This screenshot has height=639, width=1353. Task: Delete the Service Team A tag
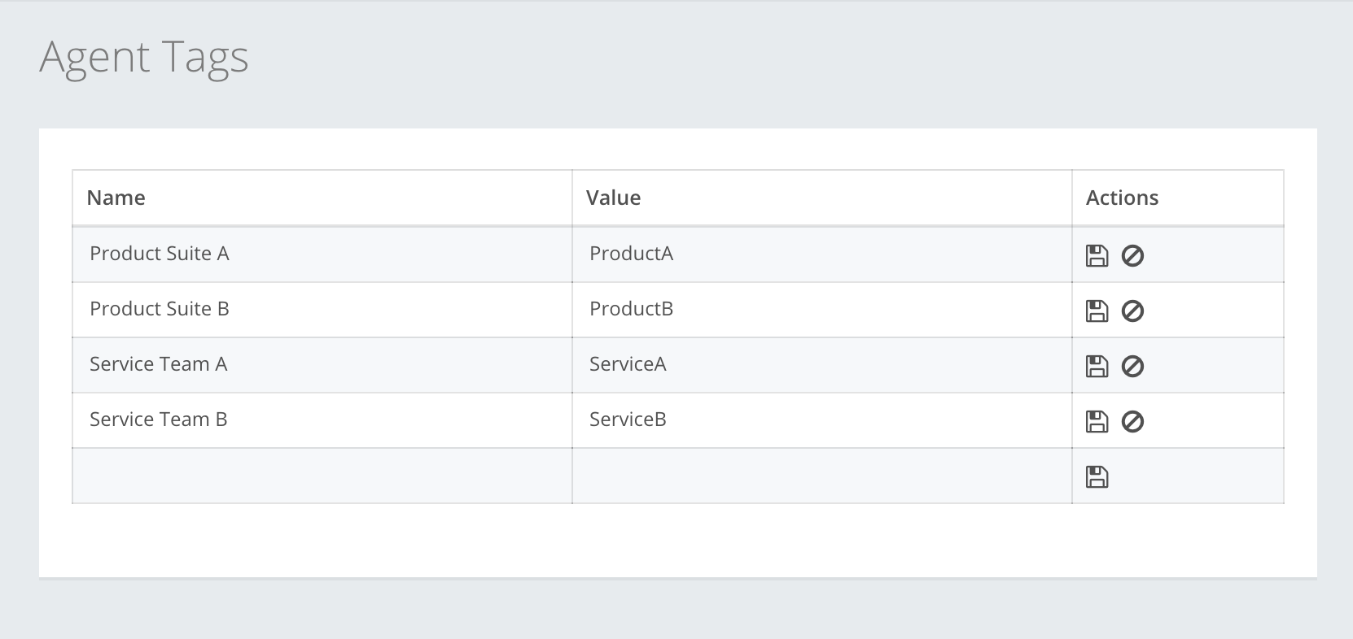(1132, 367)
